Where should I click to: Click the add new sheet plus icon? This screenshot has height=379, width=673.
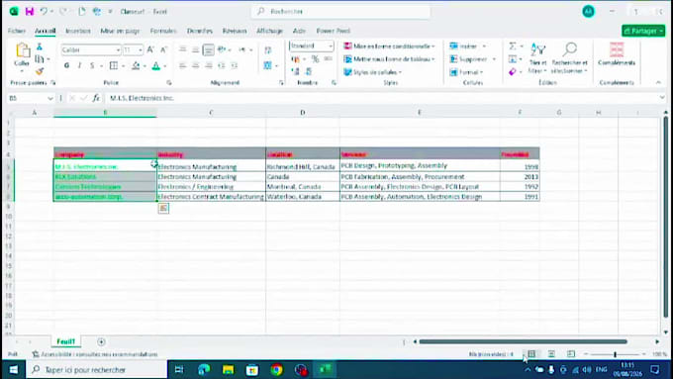[101, 341]
